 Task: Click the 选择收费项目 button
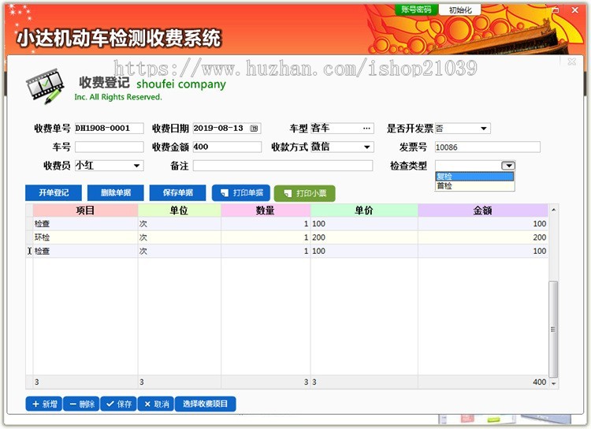(x=206, y=404)
